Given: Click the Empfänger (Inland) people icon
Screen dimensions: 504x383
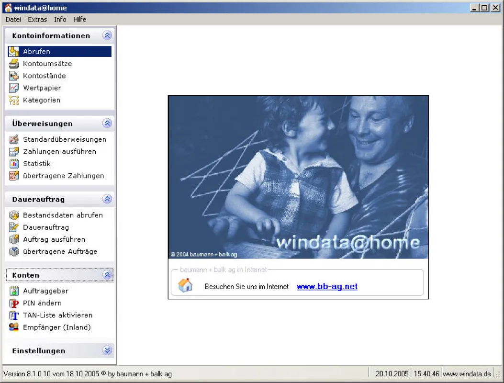Looking at the screenshot, I should pyautogui.click(x=14, y=327).
